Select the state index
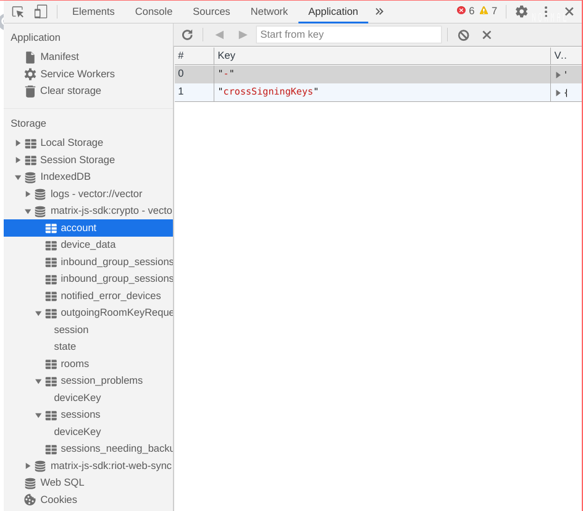The image size is (583, 511). (65, 346)
